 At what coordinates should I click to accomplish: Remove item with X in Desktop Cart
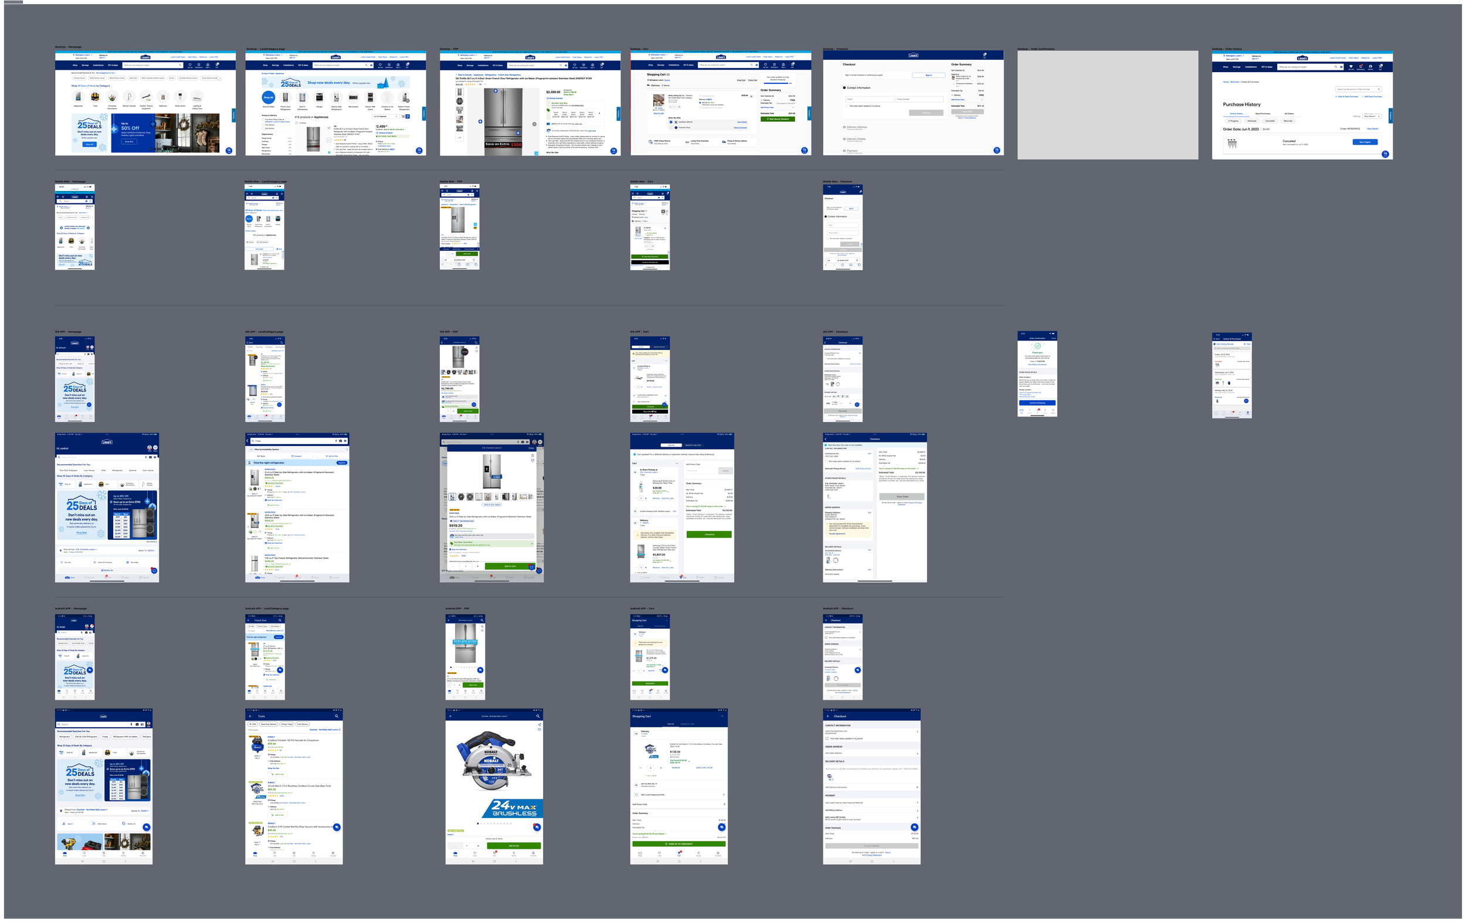(752, 97)
